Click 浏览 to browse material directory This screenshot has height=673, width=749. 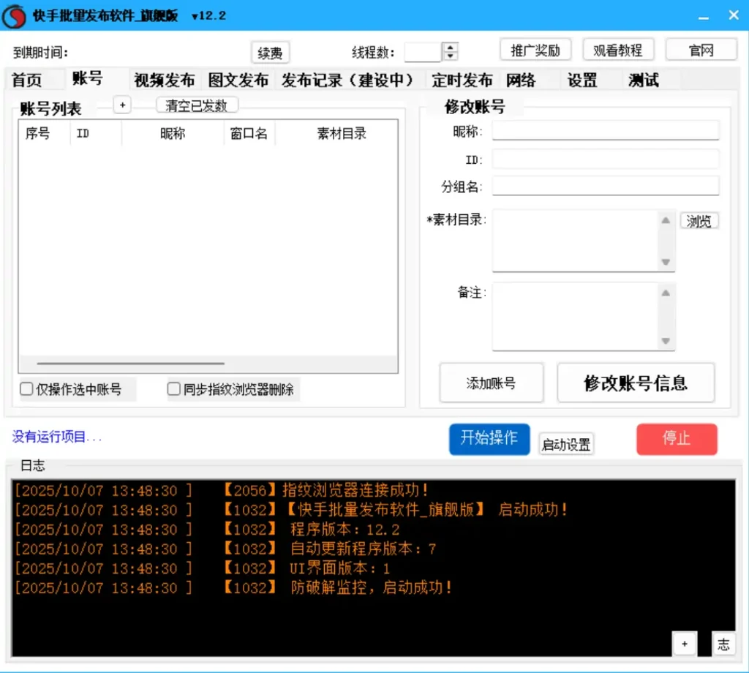[699, 221]
